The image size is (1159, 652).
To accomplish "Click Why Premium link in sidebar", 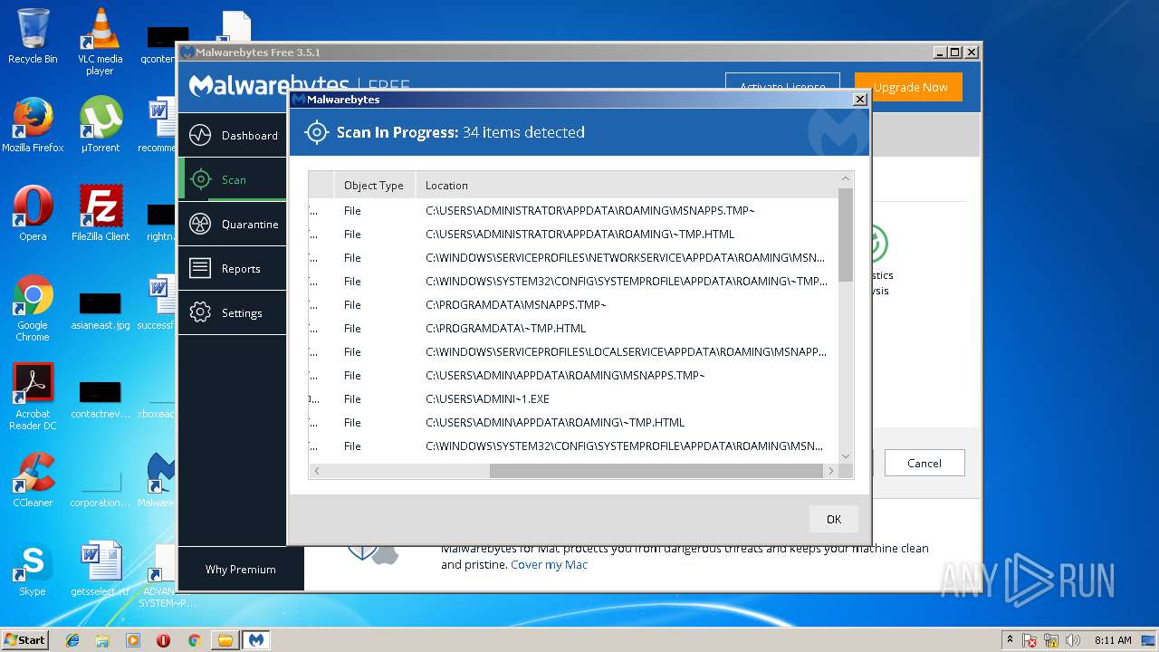I will tap(240, 570).
